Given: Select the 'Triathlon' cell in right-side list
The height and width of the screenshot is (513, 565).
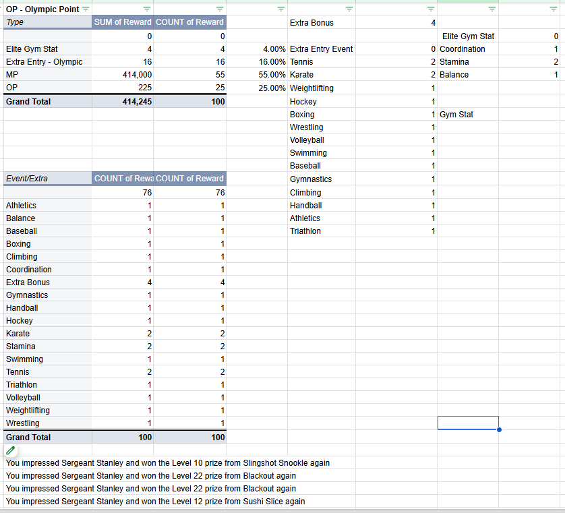Looking at the screenshot, I should (x=322, y=231).
